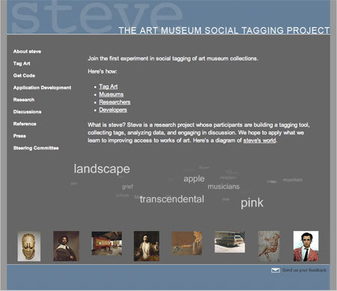
Task: Open the red chalk figure drawing thumbnail
Action: click(269, 246)
